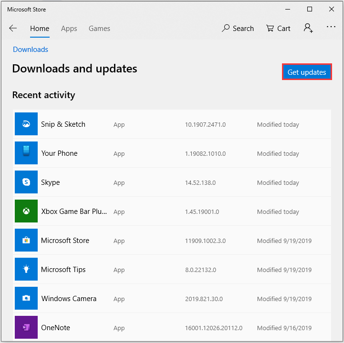Select the Your Phone name
Screen dimensions: 344x343
click(x=60, y=153)
